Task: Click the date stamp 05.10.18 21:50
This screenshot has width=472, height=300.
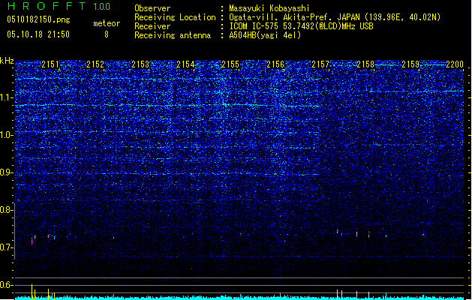Action: pos(38,34)
